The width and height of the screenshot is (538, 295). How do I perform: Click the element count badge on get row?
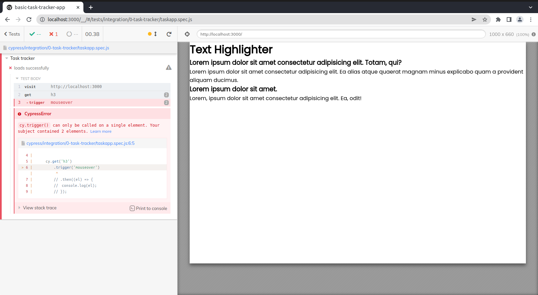coord(166,95)
